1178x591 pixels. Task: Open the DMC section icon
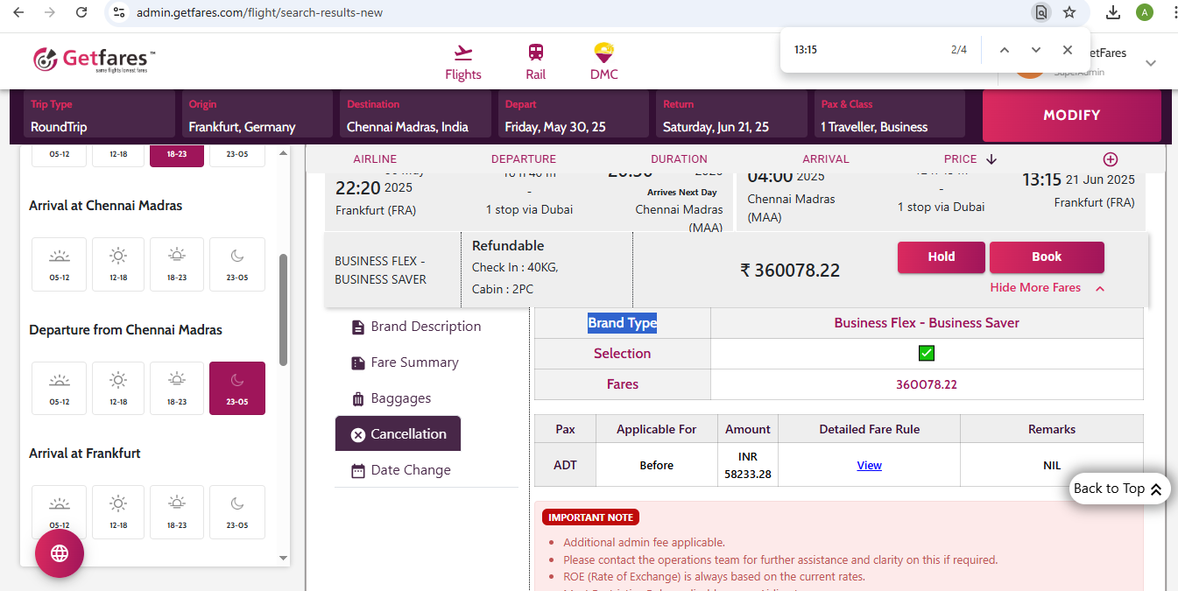[x=603, y=53]
